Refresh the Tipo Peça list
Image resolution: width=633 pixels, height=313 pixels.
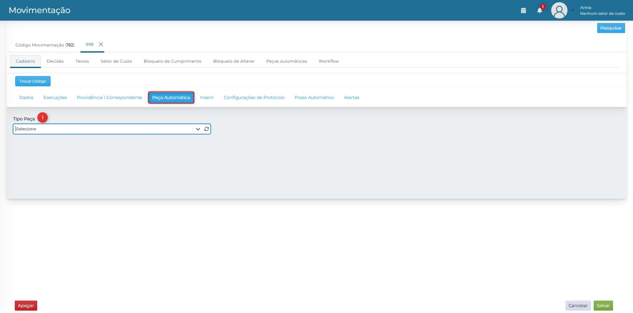pos(207,129)
